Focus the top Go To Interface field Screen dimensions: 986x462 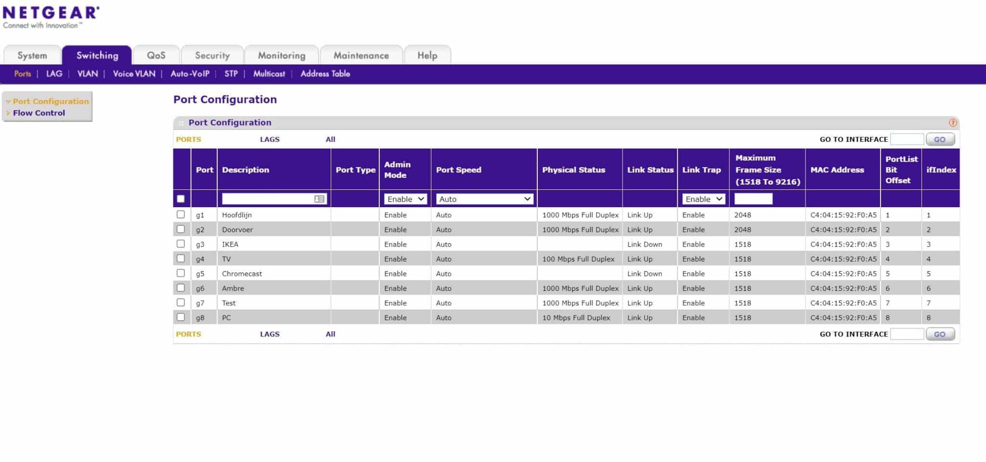coord(907,139)
